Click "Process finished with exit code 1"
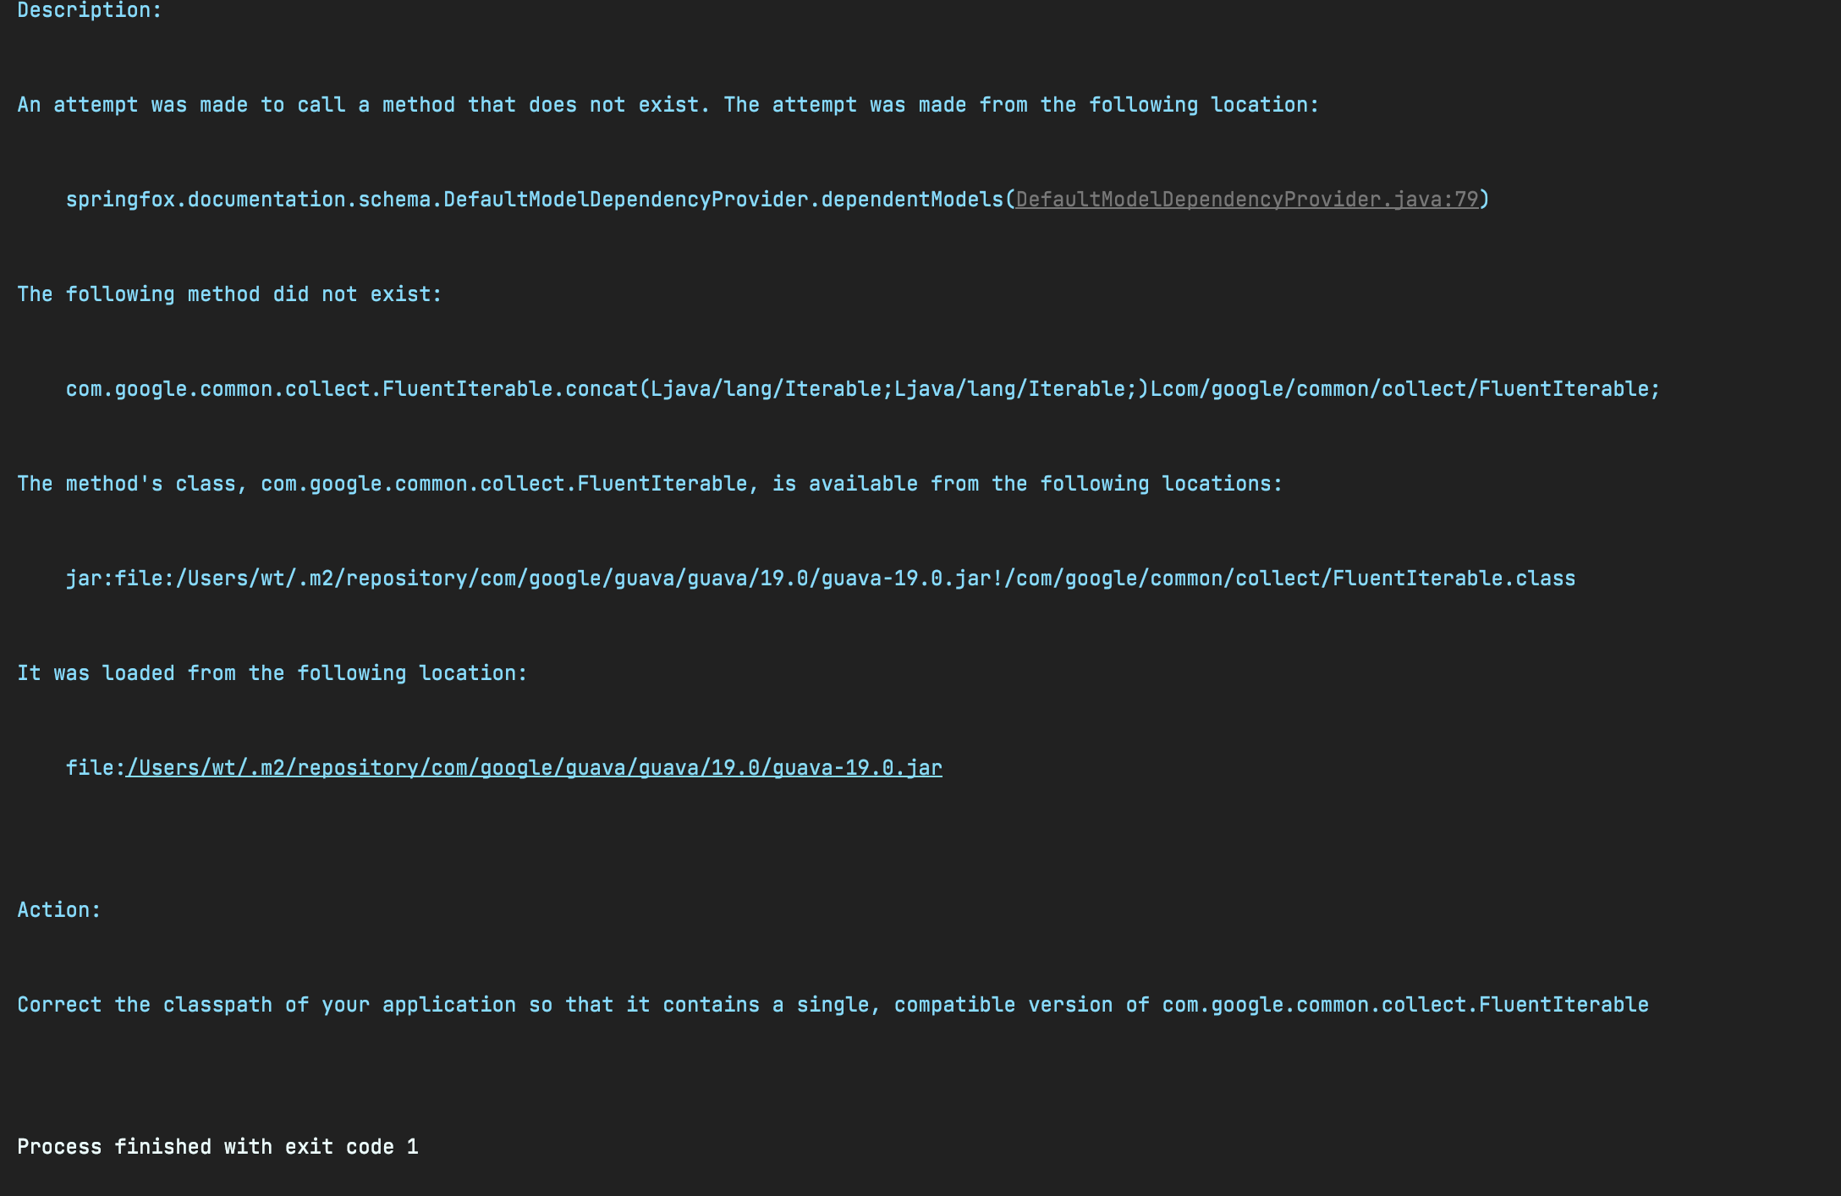Image resolution: width=1841 pixels, height=1196 pixels. click(217, 1147)
